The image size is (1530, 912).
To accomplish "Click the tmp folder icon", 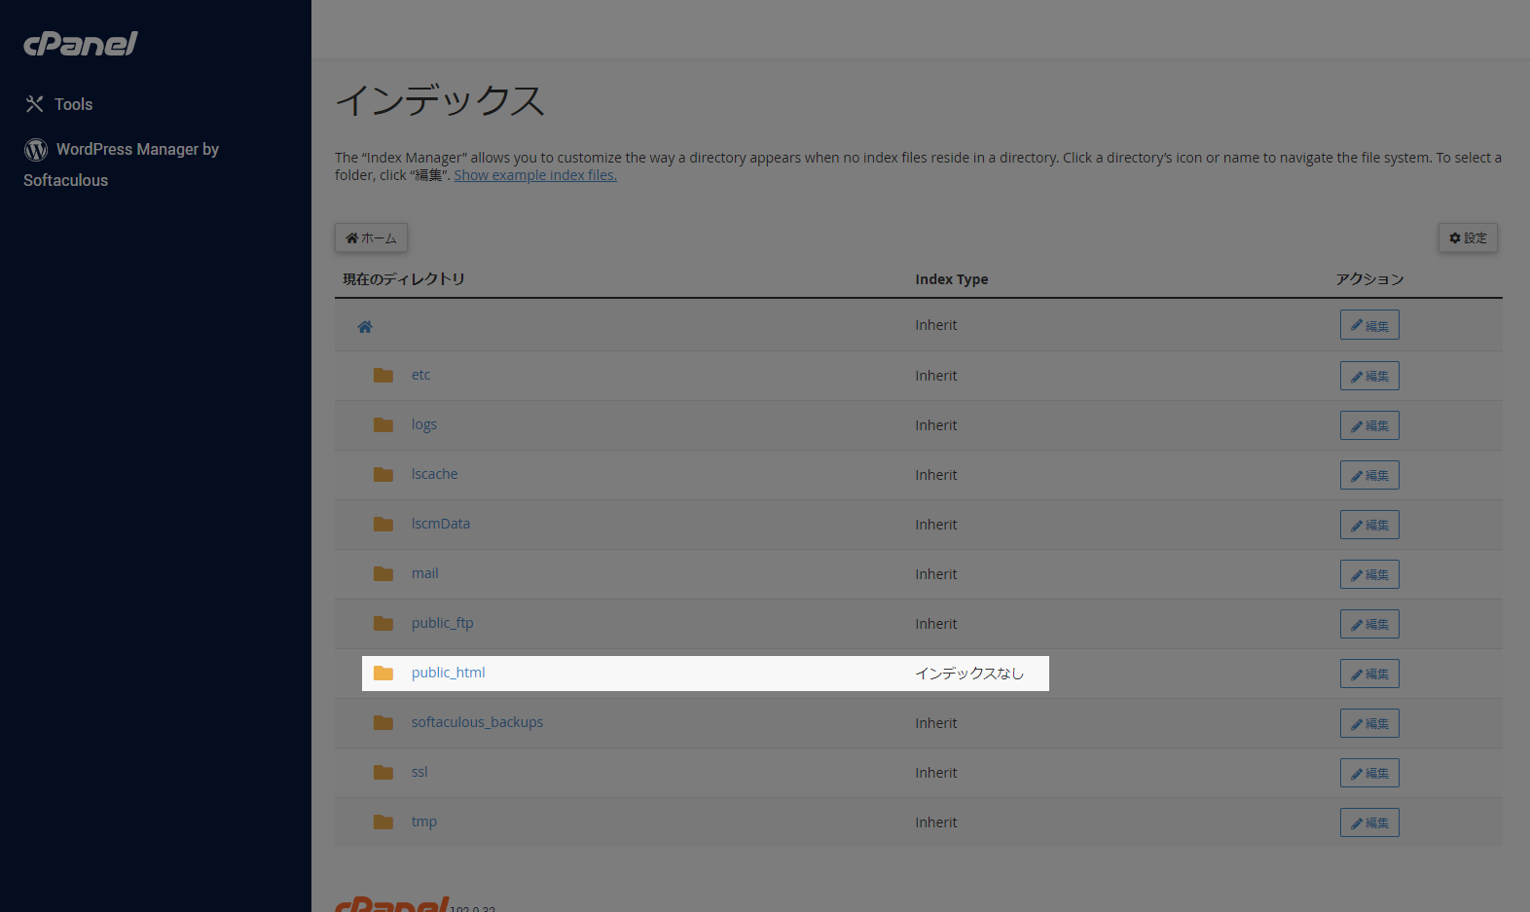I will click(383, 822).
